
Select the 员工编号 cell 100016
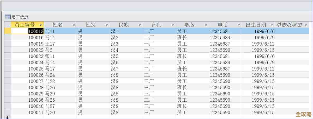point(27,37)
